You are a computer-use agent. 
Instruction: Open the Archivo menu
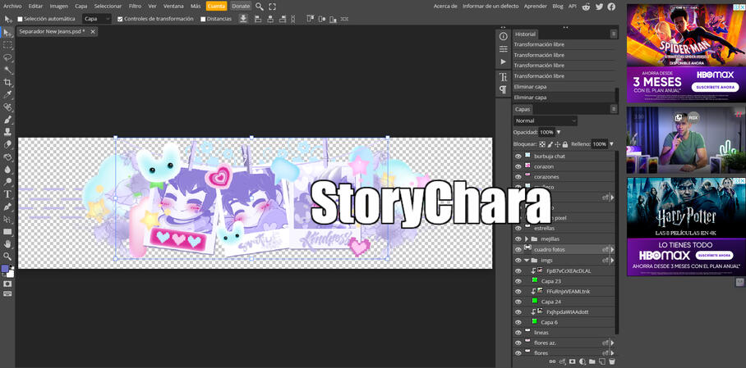point(12,6)
